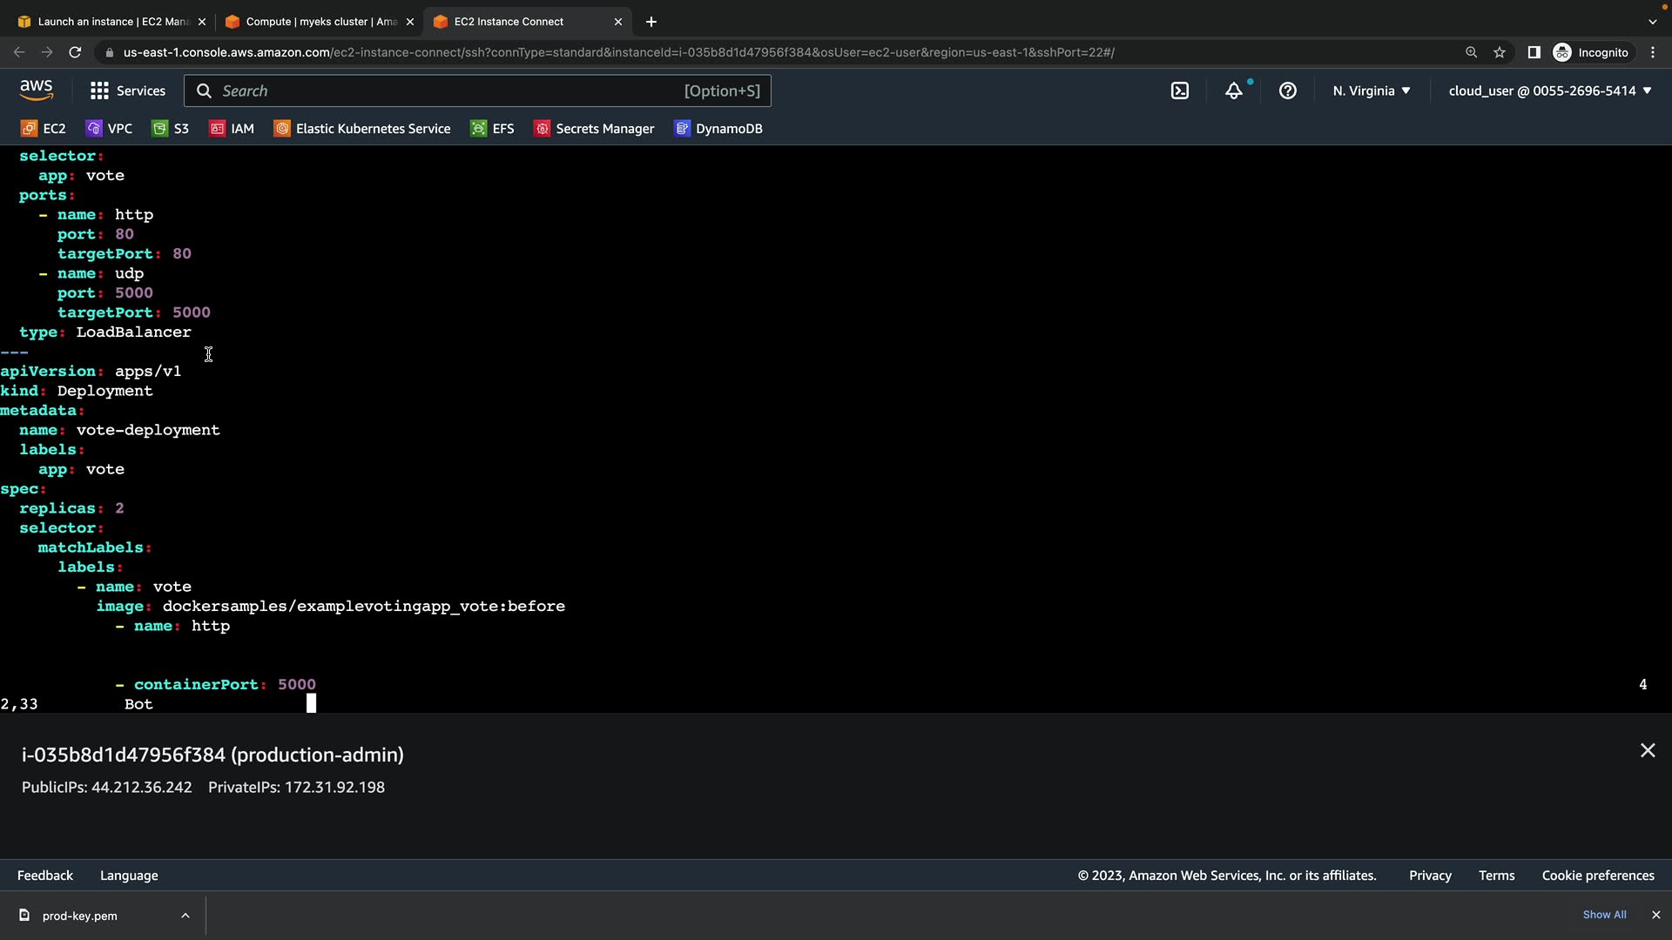Viewport: 1672px width, 940px height.
Task: Click Show All downloads button
Action: (1604, 915)
